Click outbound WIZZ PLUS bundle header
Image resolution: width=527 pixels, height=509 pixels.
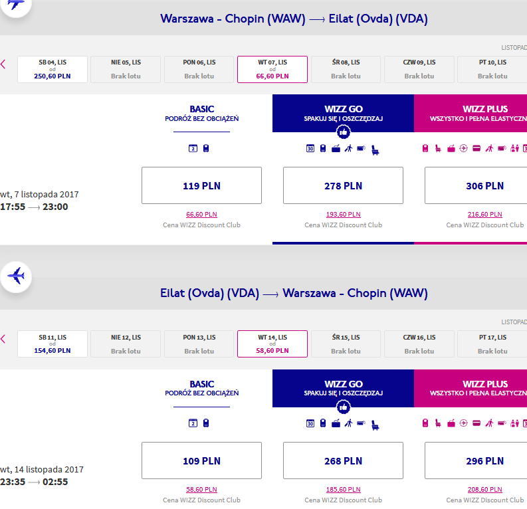point(471,113)
